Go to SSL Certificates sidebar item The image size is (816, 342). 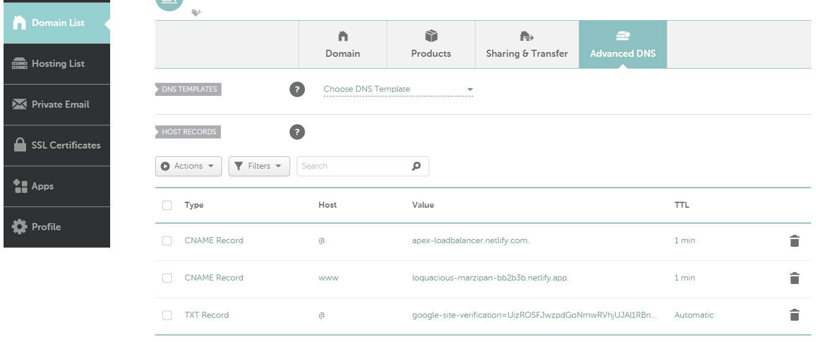click(57, 146)
